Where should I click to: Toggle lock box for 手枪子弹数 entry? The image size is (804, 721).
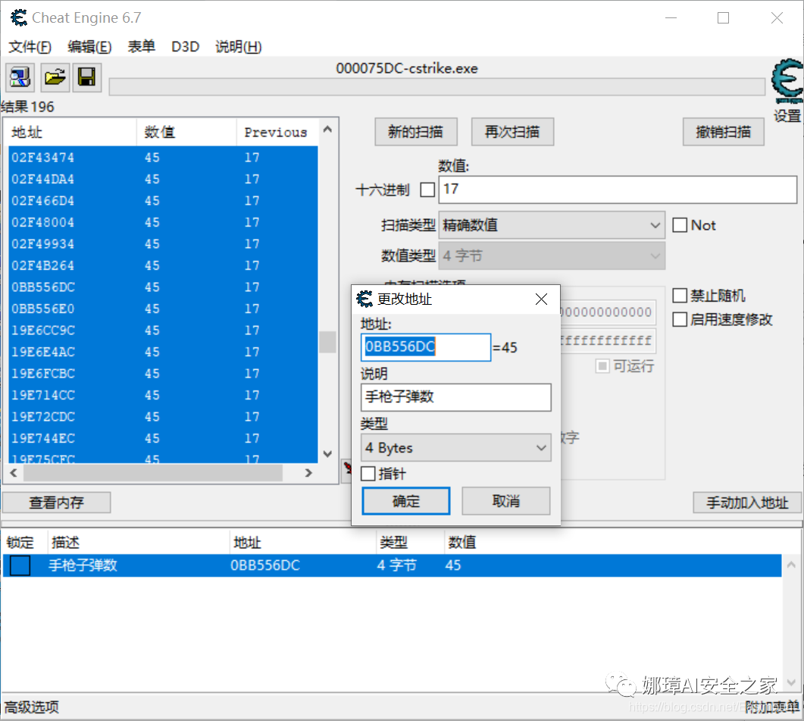coord(20,566)
